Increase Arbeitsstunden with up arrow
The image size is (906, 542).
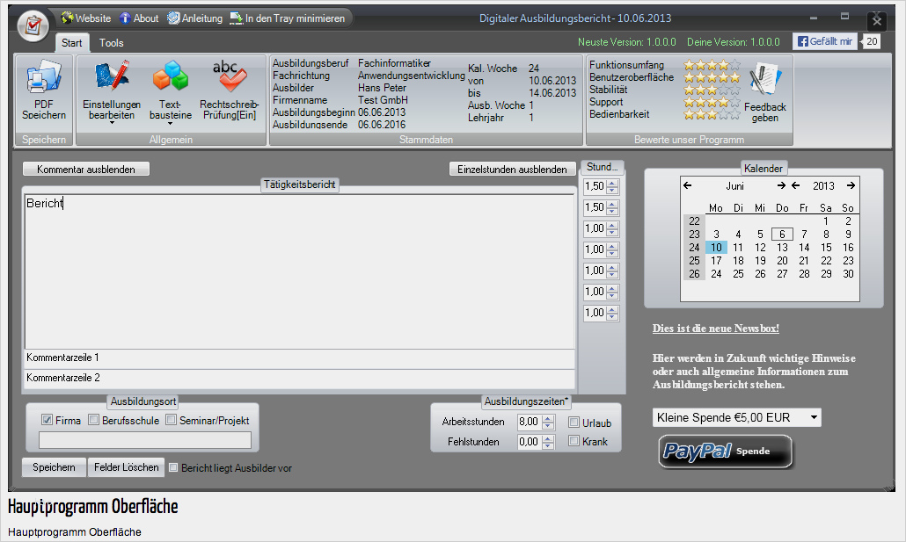click(548, 418)
